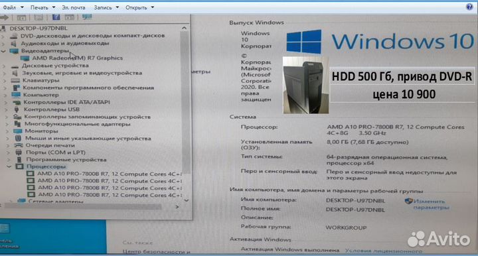This screenshot has height=256, width=478.
Task: Collapse the Видеоадаптеры node
Action: pyautogui.click(x=3, y=51)
